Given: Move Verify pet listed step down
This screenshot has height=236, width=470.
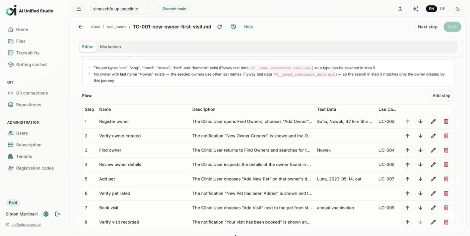Looking at the screenshot, I should pyautogui.click(x=420, y=194).
